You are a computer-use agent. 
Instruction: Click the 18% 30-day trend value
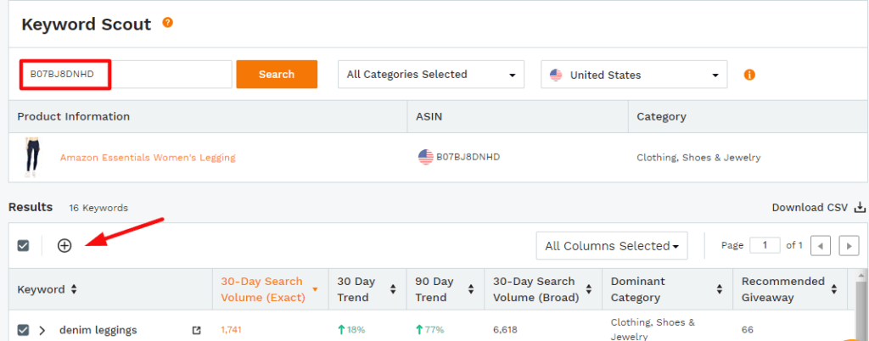click(351, 331)
